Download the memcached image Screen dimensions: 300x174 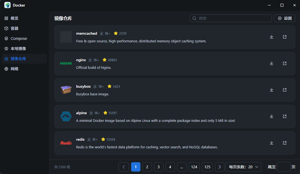click(x=272, y=37)
